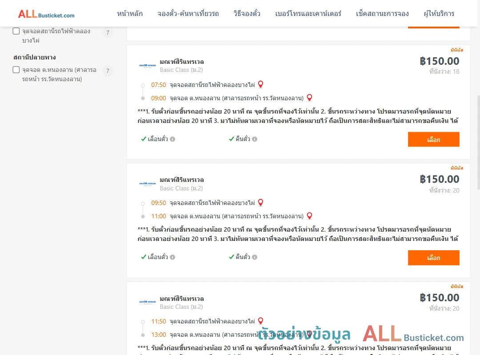Screen dimensions: 480x355
Task: Click the 07:50 departure time
Action: pyautogui.click(x=159, y=85)
